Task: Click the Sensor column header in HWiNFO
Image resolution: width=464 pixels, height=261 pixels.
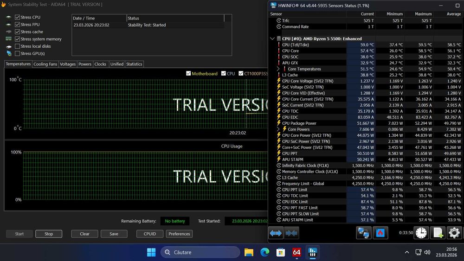Action: pos(307,14)
